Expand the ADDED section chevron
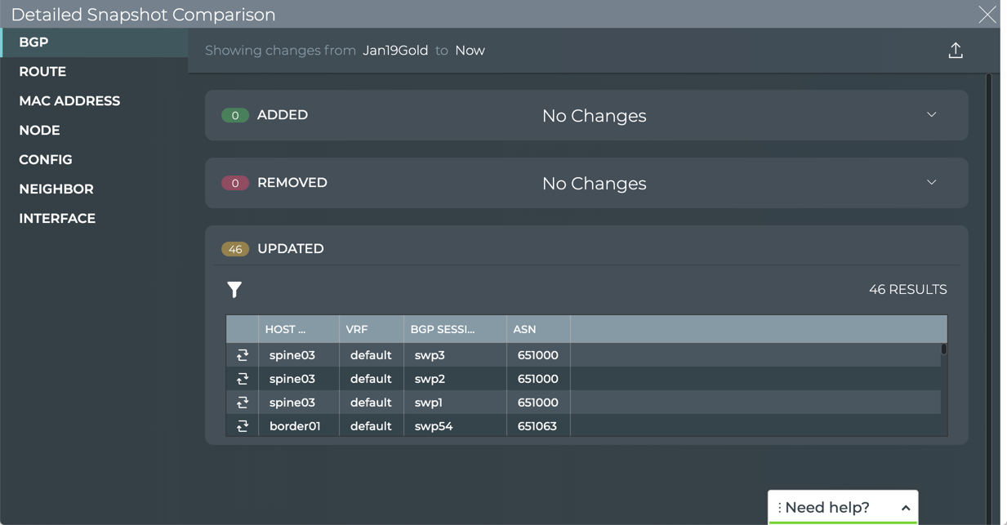This screenshot has height=525, width=1007. tap(931, 115)
